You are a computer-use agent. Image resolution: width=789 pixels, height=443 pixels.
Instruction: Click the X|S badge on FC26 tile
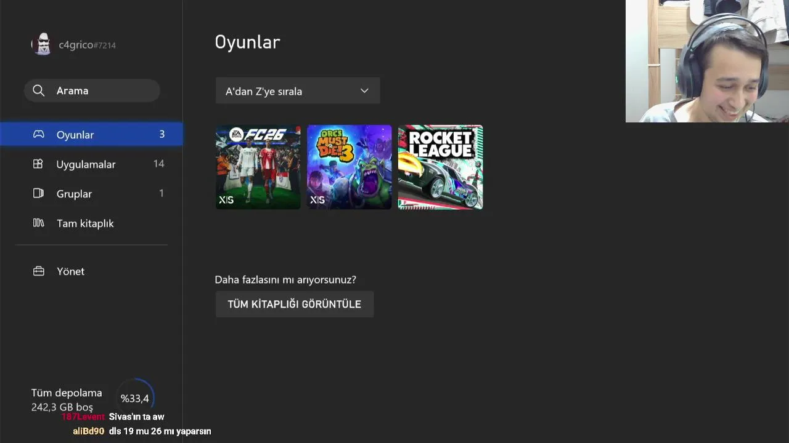pyautogui.click(x=226, y=200)
